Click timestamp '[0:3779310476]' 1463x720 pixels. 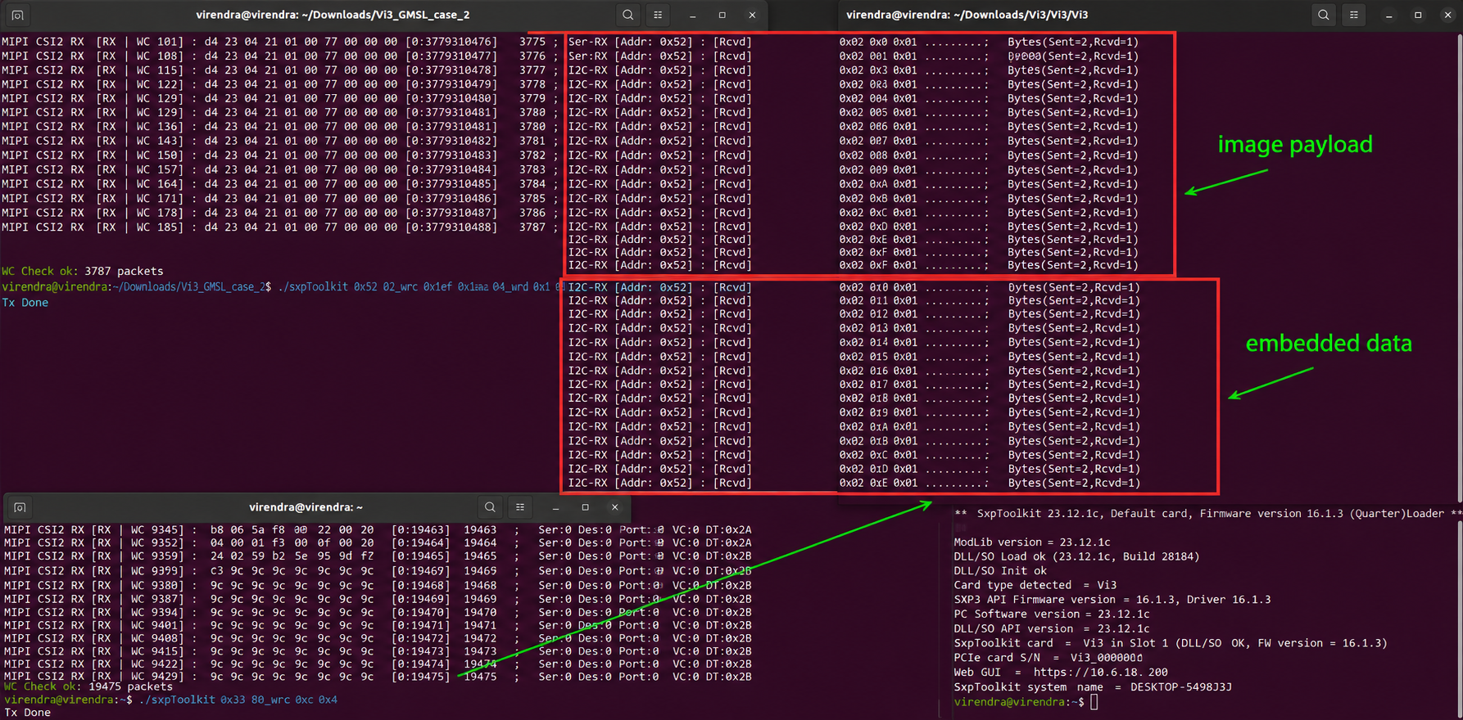[x=451, y=42]
